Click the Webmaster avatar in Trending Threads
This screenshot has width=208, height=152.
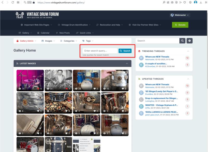pyautogui.click(x=141, y=58)
